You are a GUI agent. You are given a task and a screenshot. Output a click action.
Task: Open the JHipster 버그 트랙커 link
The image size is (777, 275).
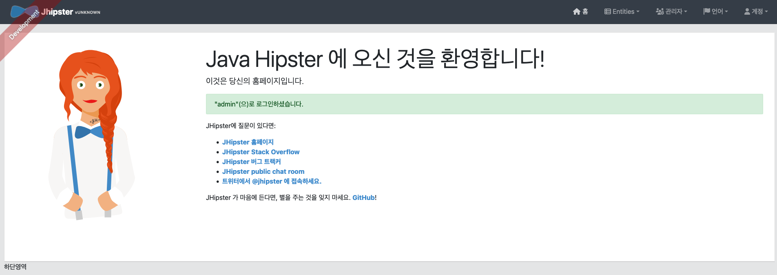pos(251,162)
